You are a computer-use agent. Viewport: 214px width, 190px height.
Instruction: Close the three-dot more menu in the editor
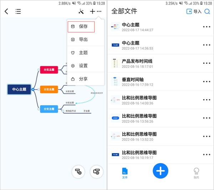[x=99, y=11]
